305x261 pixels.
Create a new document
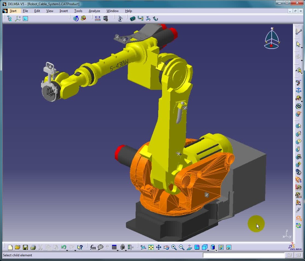coord(10,247)
